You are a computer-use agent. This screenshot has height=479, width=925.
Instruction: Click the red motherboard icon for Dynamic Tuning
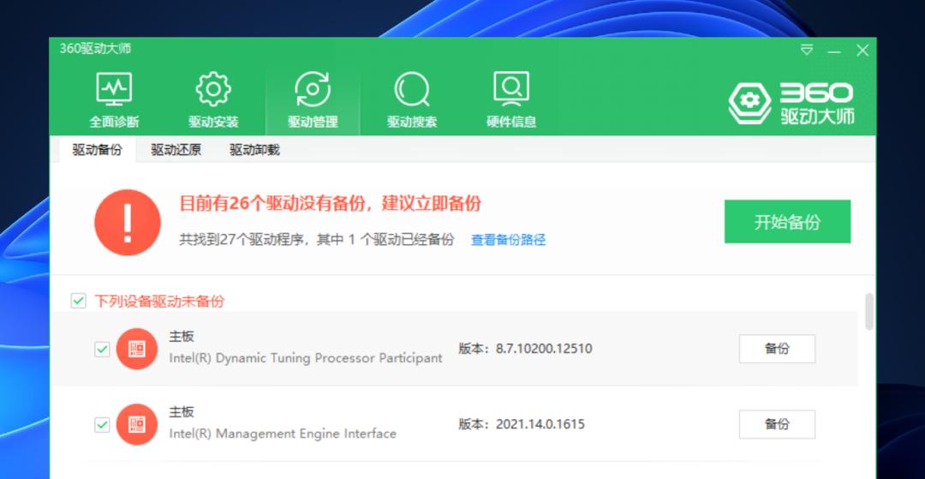coord(137,350)
